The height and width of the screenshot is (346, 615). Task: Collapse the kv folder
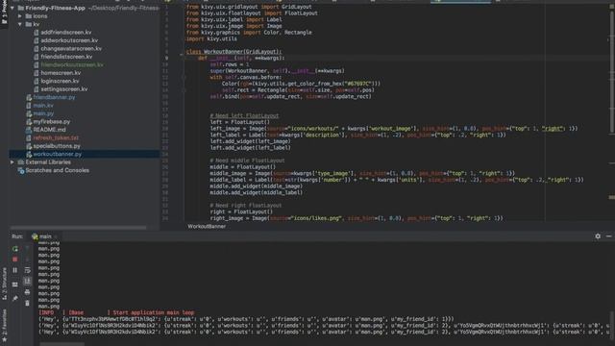[20, 24]
